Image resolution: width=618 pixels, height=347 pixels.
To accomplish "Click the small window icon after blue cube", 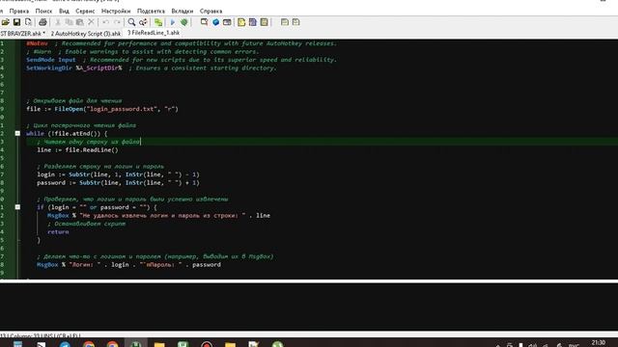I will [227, 22].
